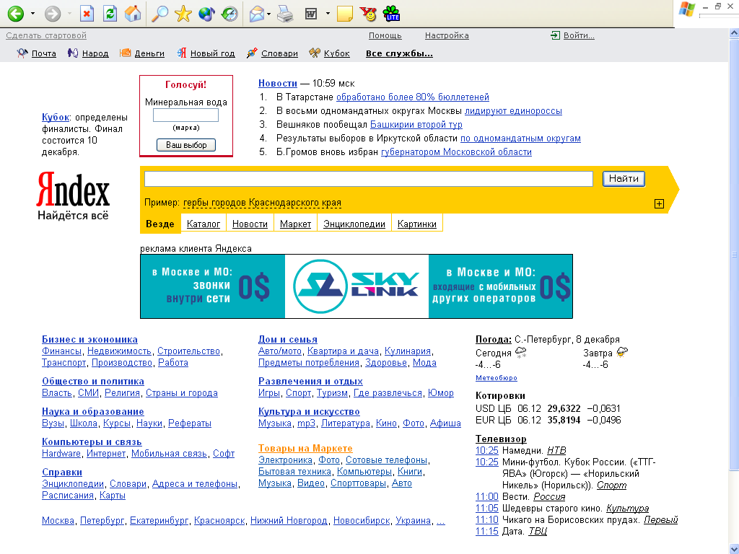The image size is (739, 554).
Task: Launch Yahoo Messenger toolbar icon
Action: click(368, 14)
